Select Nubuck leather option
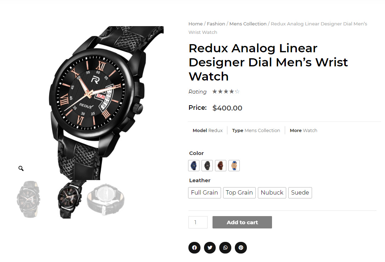Viewport: 385px width, 262px height. click(272, 193)
